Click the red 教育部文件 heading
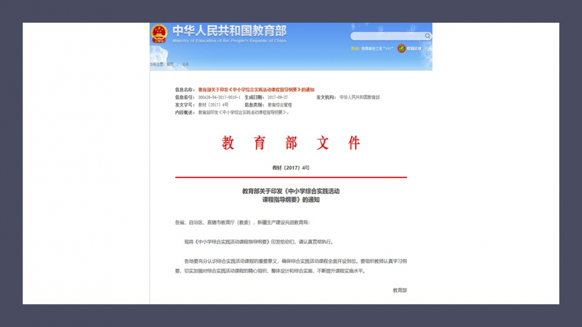 click(291, 143)
